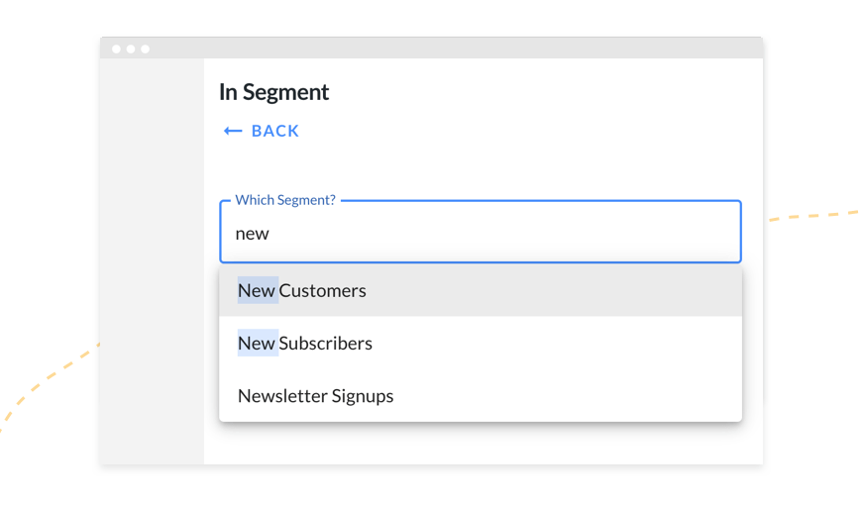Choose New Subscribers from the suggestions
This screenshot has height=506, width=862.
click(481, 343)
